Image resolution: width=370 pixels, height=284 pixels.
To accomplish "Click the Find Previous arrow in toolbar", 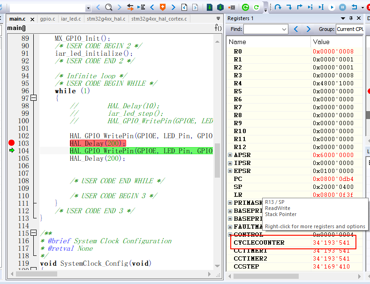I will 98,7.
